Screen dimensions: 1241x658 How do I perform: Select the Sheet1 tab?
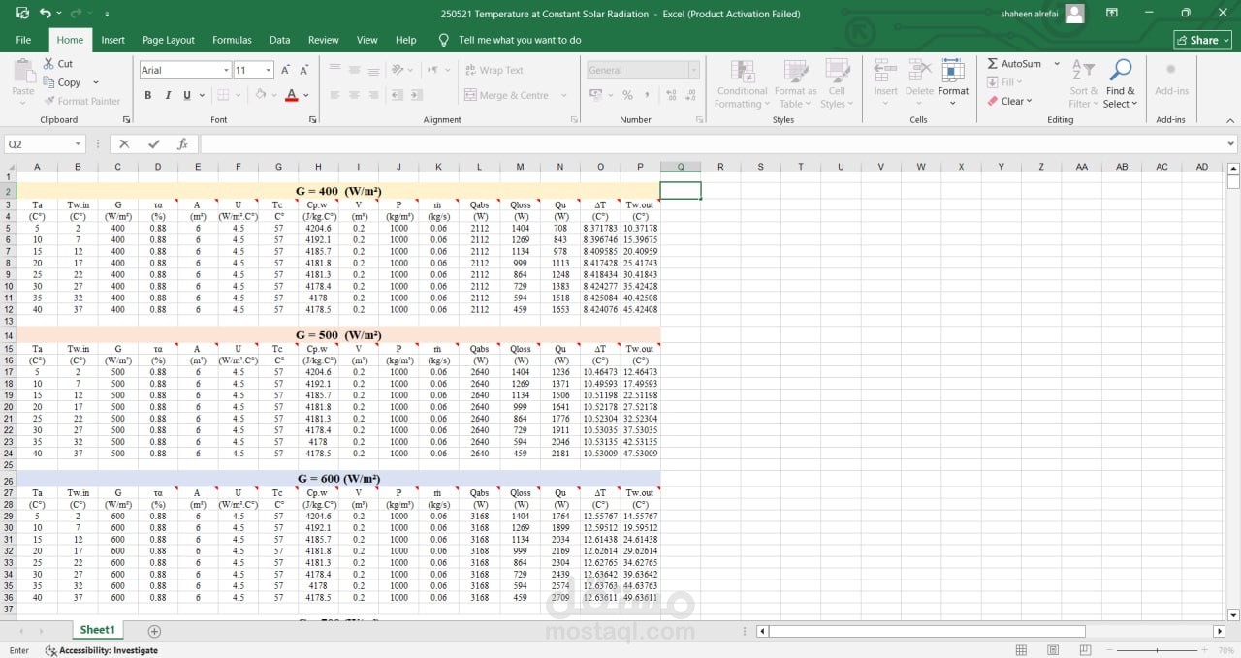[x=97, y=630]
